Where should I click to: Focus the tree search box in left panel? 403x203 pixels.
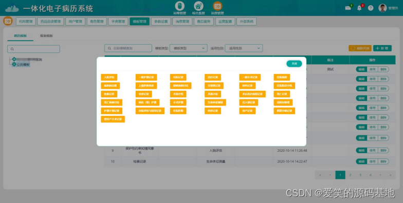pos(34,49)
